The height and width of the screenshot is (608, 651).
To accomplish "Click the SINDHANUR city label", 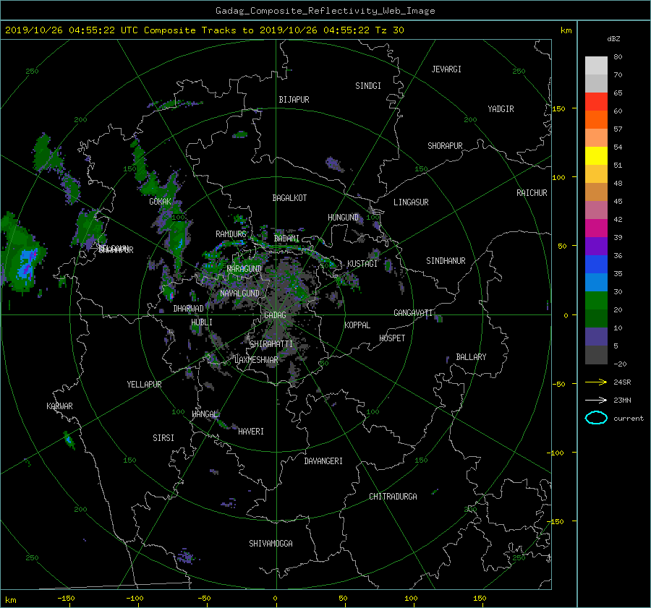I will coord(446,261).
